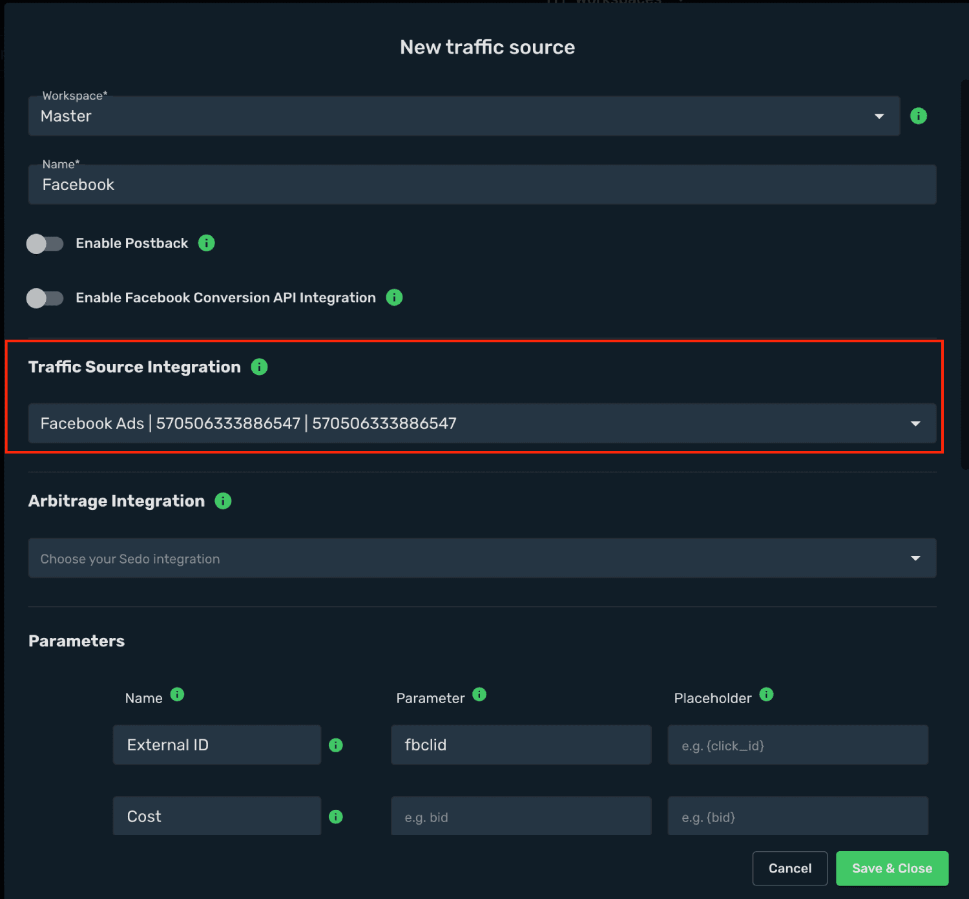Toggle the Enable Postback switch

(x=45, y=244)
